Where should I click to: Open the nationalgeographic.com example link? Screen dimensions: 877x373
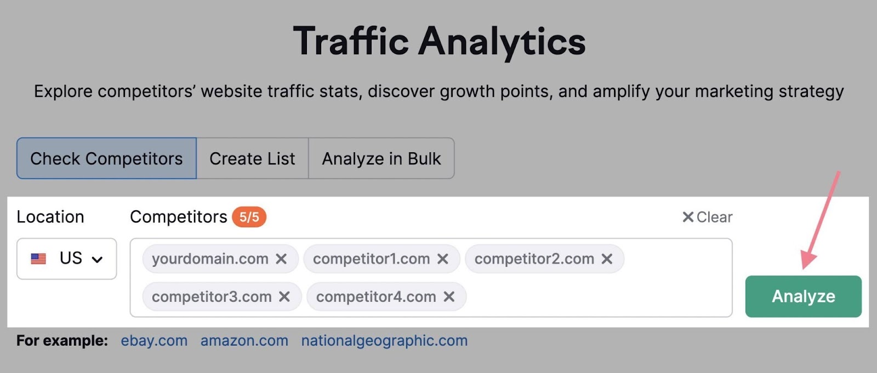pos(383,340)
